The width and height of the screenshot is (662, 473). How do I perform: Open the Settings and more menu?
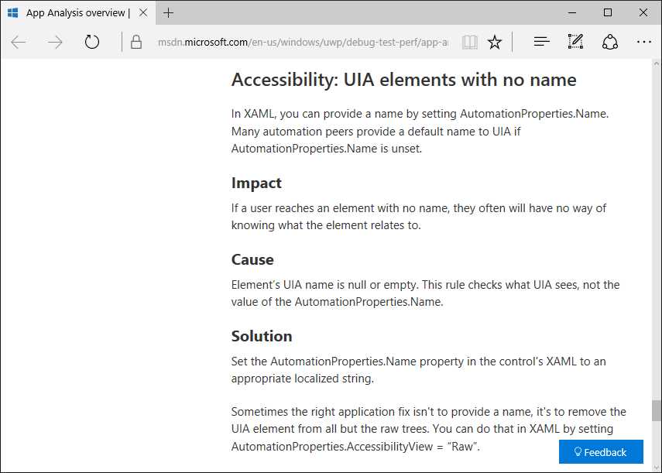(645, 42)
